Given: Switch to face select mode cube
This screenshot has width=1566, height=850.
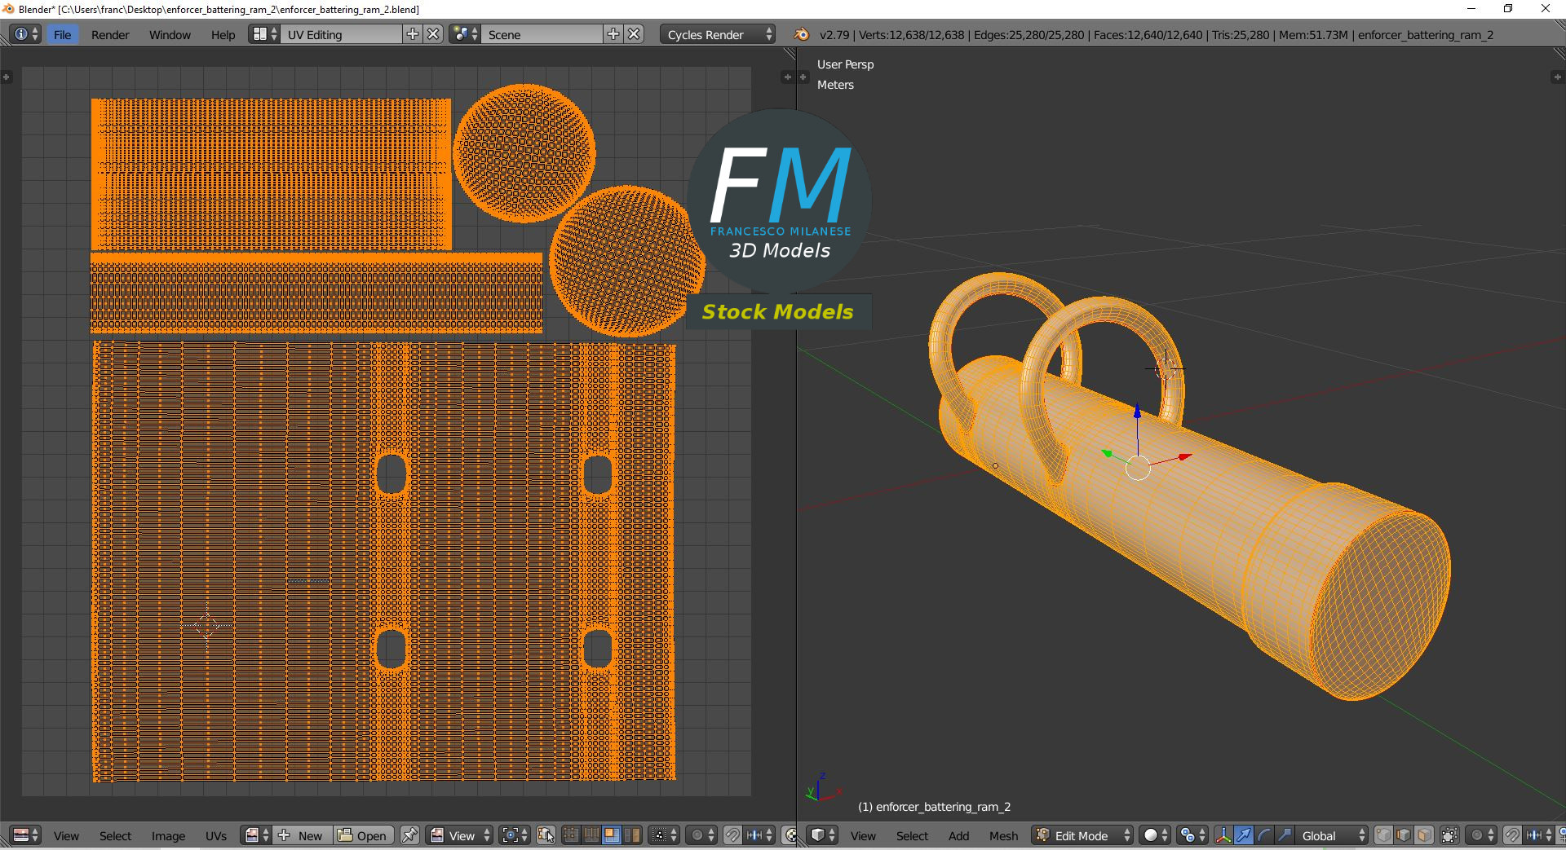Looking at the screenshot, I should 1424,835.
